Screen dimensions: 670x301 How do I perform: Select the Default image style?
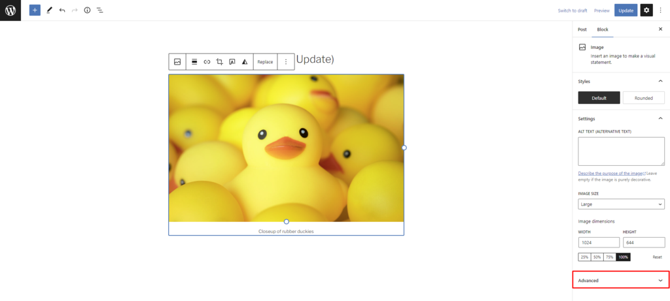point(599,98)
